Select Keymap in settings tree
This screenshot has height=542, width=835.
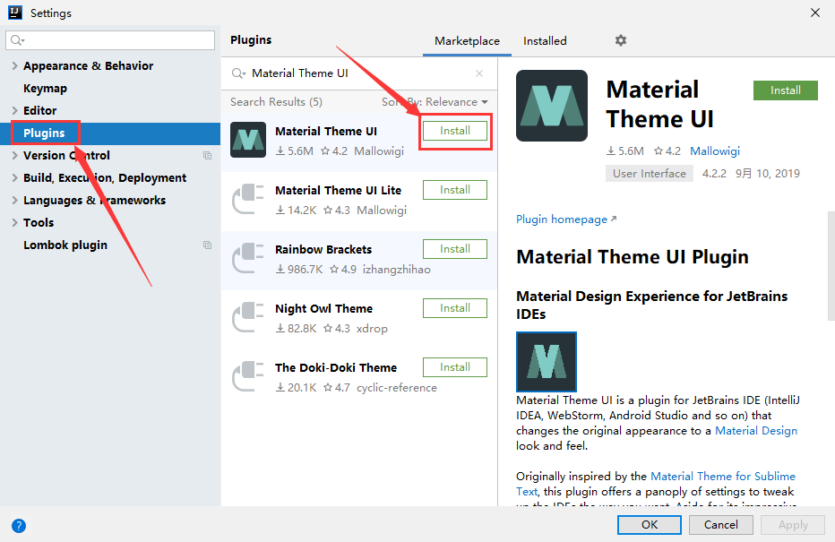pyautogui.click(x=46, y=89)
